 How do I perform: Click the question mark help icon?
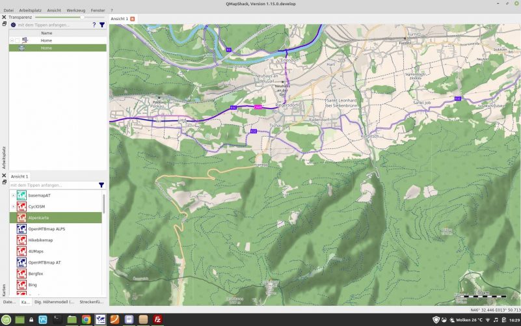pyautogui.click(x=94, y=25)
